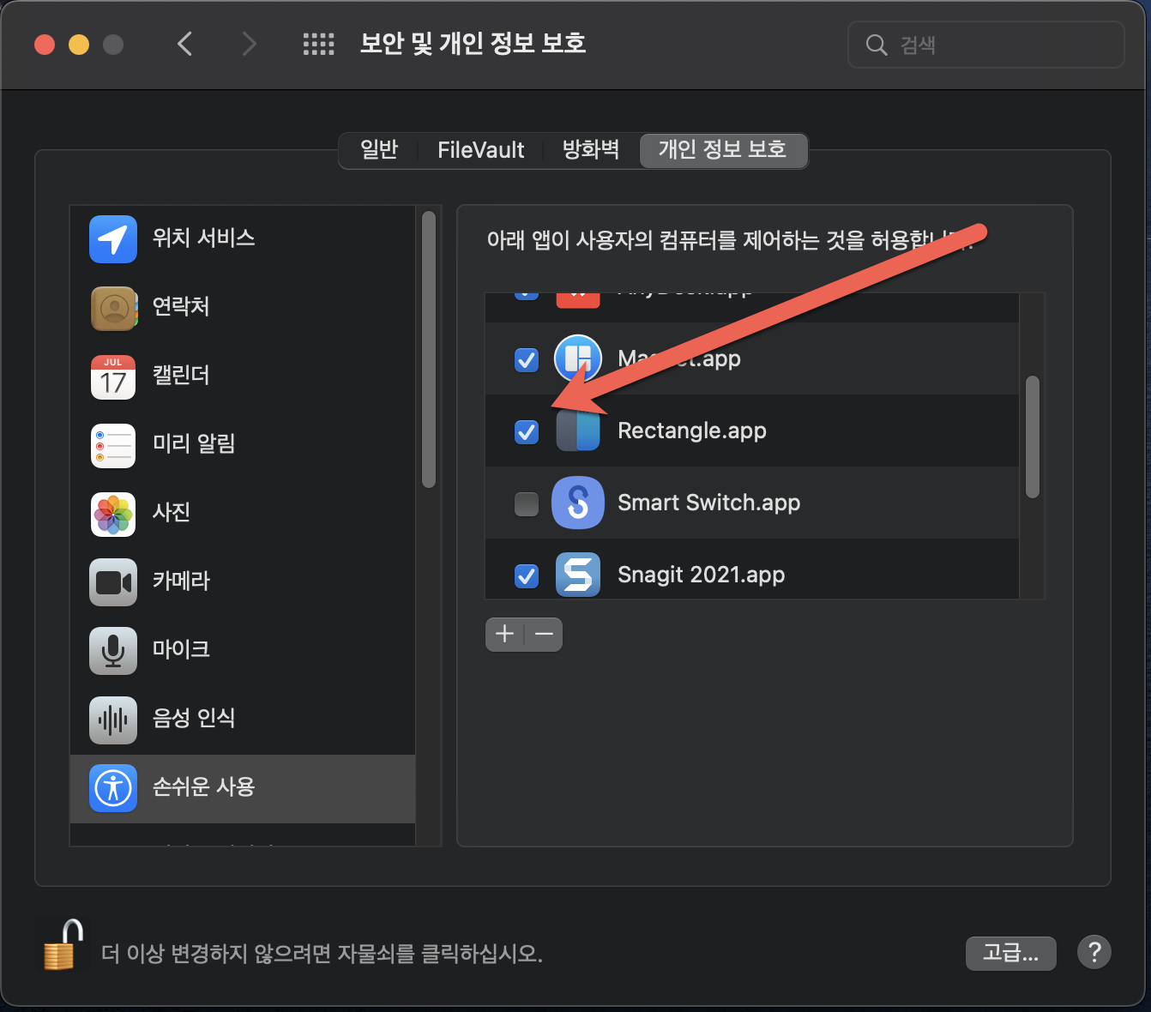Viewport: 1151px width, 1012px height.
Task: Click the Snagit 2021 app icon
Action: pos(578,575)
